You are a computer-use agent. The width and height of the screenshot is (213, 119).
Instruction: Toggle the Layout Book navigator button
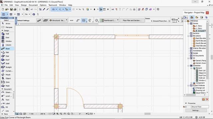[x=202, y=17]
